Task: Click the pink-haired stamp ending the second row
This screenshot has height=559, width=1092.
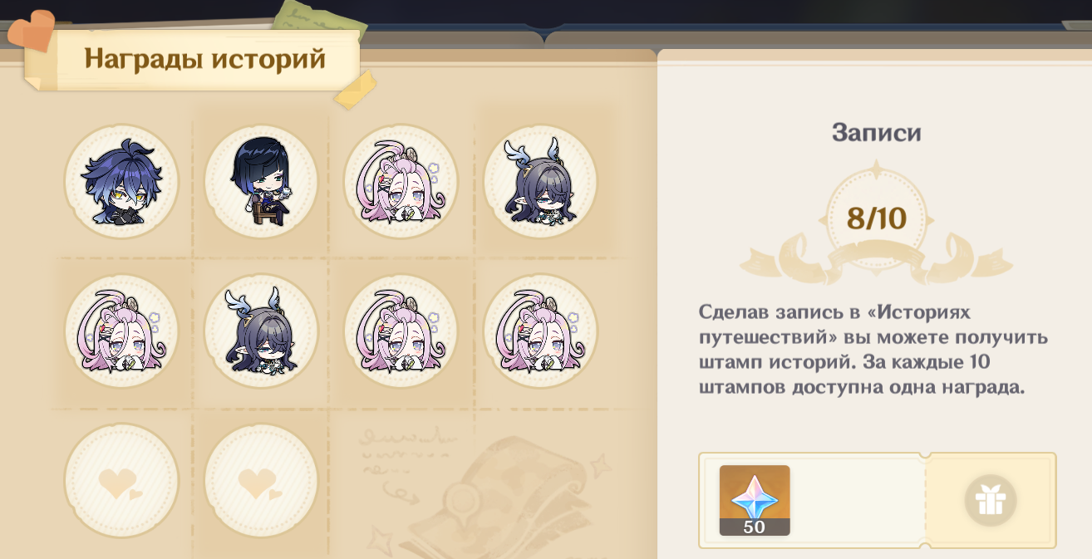Action: pyautogui.click(x=540, y=331)
